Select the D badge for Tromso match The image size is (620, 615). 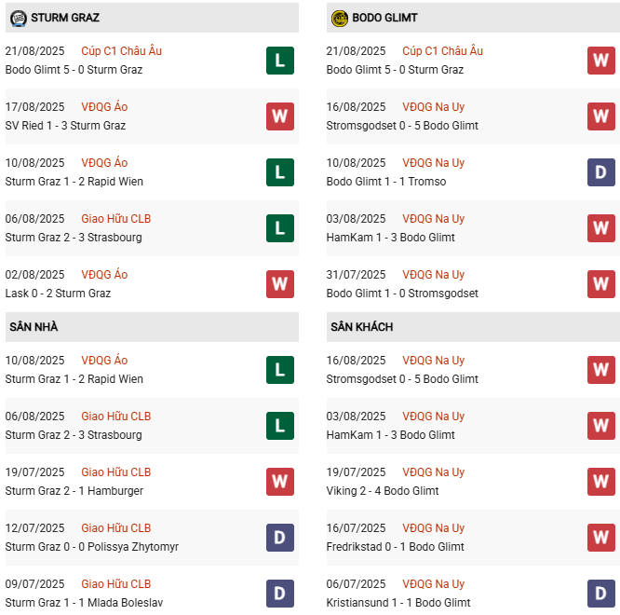(600, 172)
